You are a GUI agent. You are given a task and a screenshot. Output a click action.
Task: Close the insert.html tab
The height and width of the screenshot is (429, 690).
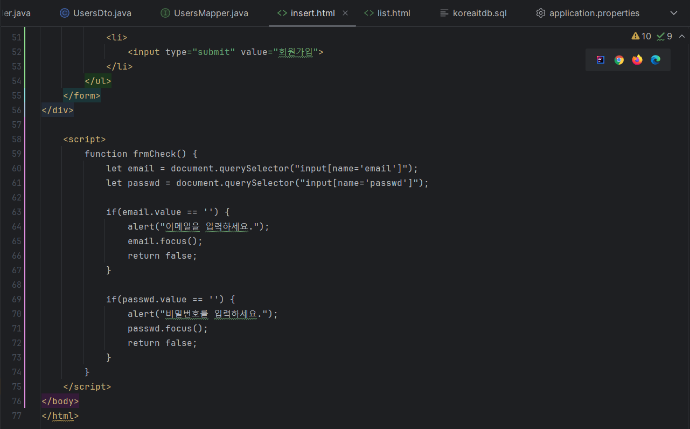click(345, 13)
